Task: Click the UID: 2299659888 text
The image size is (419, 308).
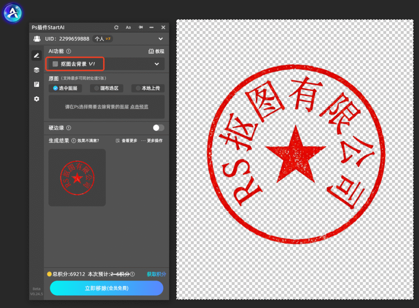Action: pyautogui.click(x=67, y=39)
